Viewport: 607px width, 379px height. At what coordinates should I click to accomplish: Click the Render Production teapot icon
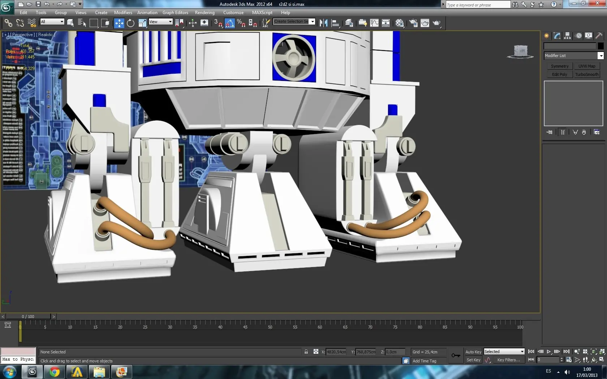tap(437, 23)
